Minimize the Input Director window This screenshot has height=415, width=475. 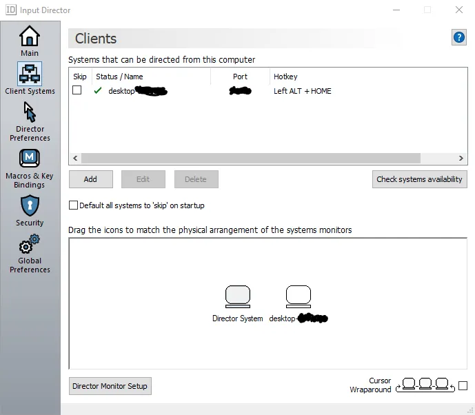click(x=396, y=10)
